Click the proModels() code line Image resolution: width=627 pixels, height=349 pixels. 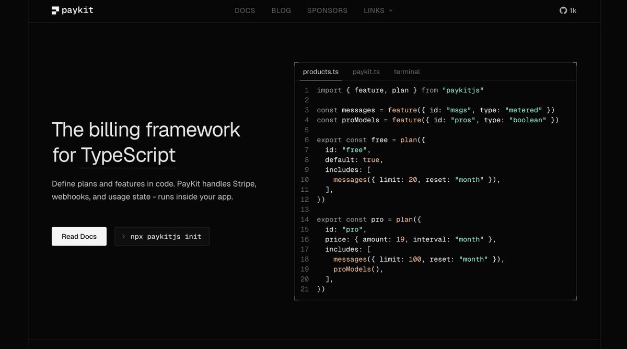tap(358, 269)
